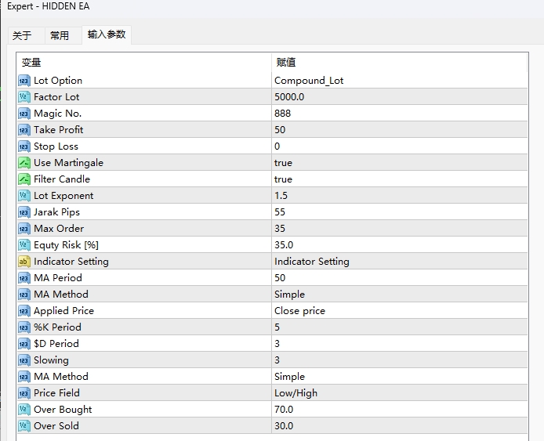Click the Equty Risk [%] icon

click(x=24, y=245)
